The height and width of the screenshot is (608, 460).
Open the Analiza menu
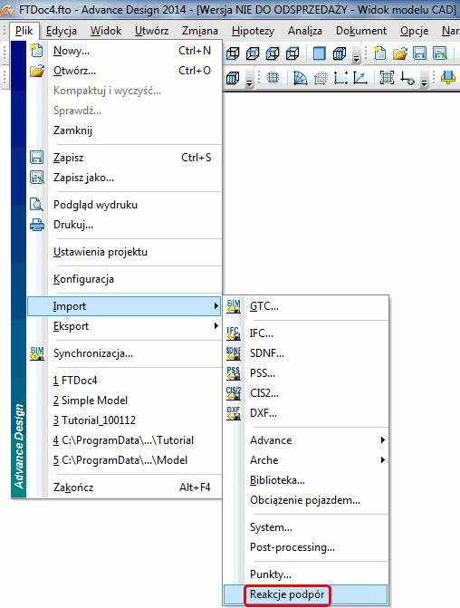(x=304, y=31)
